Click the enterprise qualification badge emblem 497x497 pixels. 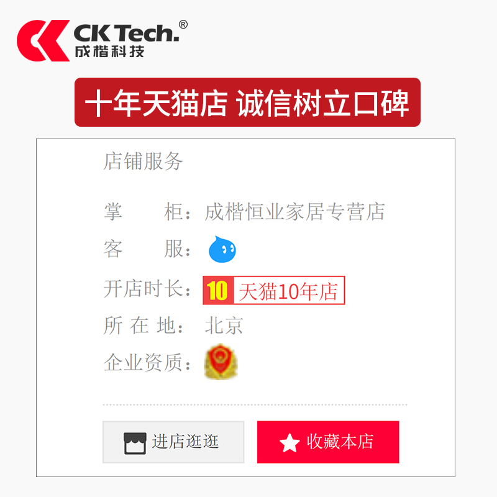pos(221,362)
